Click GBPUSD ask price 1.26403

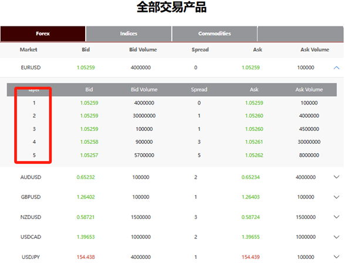(x=251, y=197)
